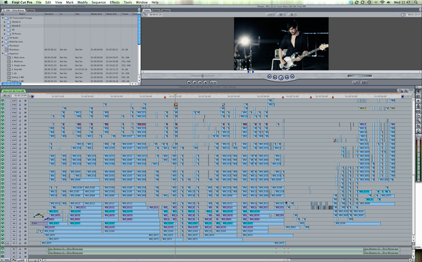Toggle track visibility for V30
The width and height of the screenshot is (422, 262).
[x=3, y=128]
